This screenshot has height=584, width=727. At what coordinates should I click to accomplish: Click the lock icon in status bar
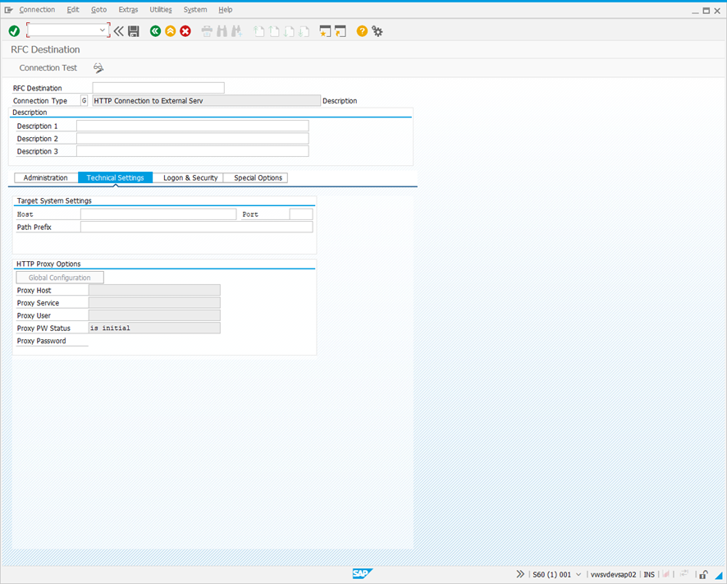(704, 574)
